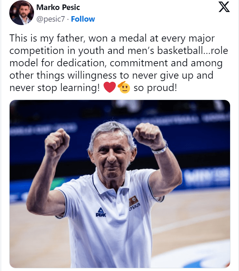Click the red heart emoji
The width and height of the screenshot is (239, 271).
click(110, 88)
